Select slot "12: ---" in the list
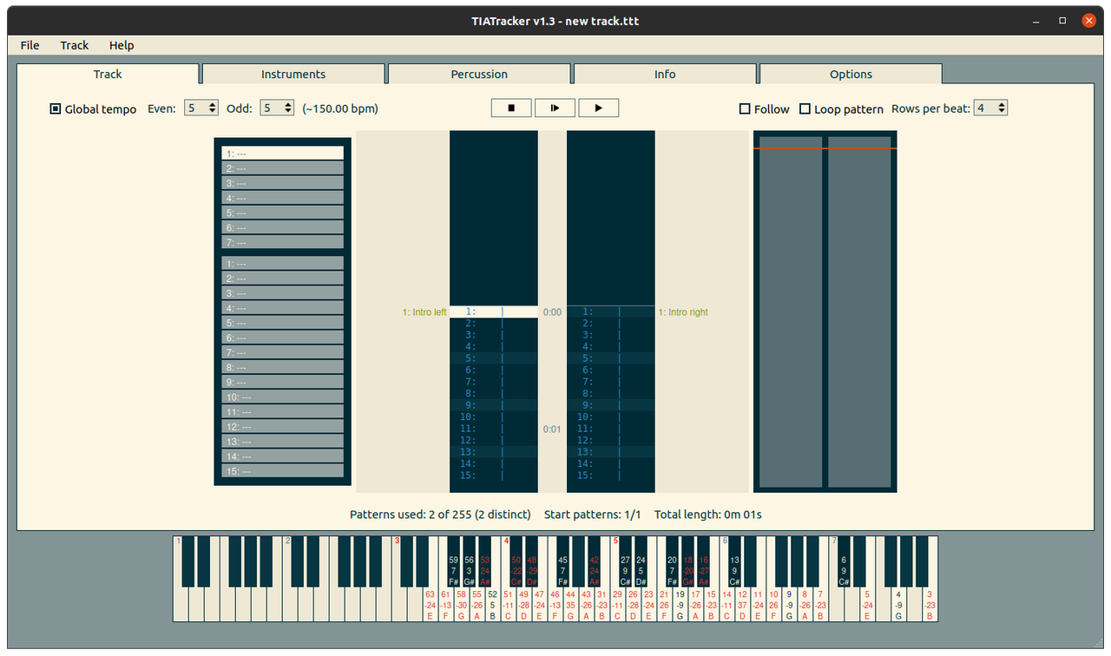The image size is (1111, 656). point(282,426)
